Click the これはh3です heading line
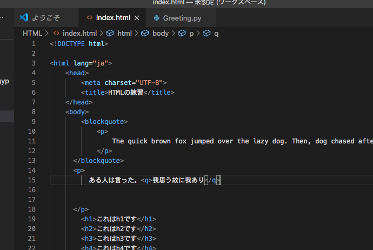The image size is (373, 250). [118, 239]
